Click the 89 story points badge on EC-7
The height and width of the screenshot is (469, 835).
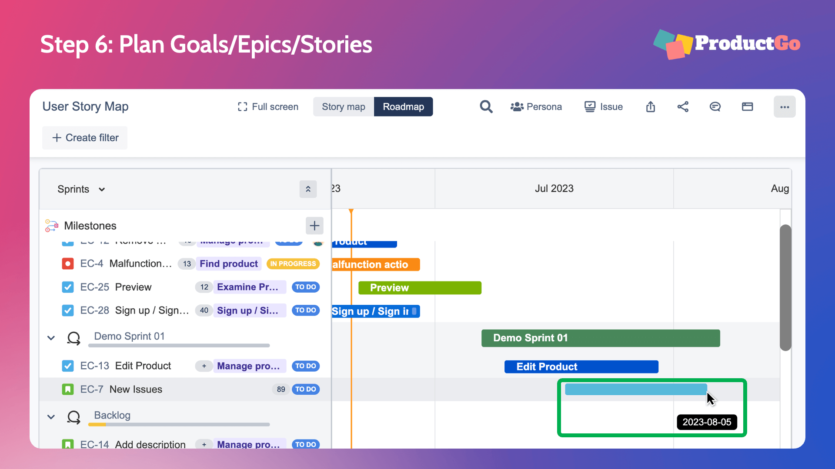point(281,390)
